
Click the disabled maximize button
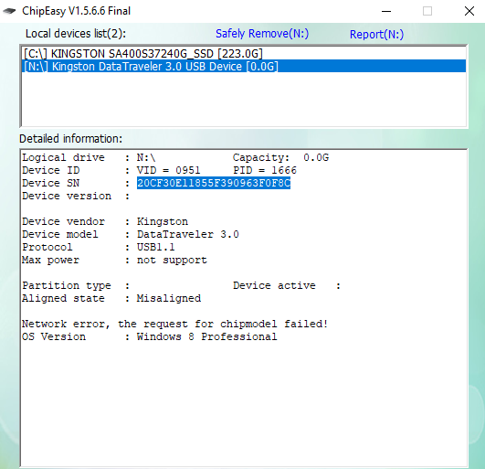[x=427, y=12]
